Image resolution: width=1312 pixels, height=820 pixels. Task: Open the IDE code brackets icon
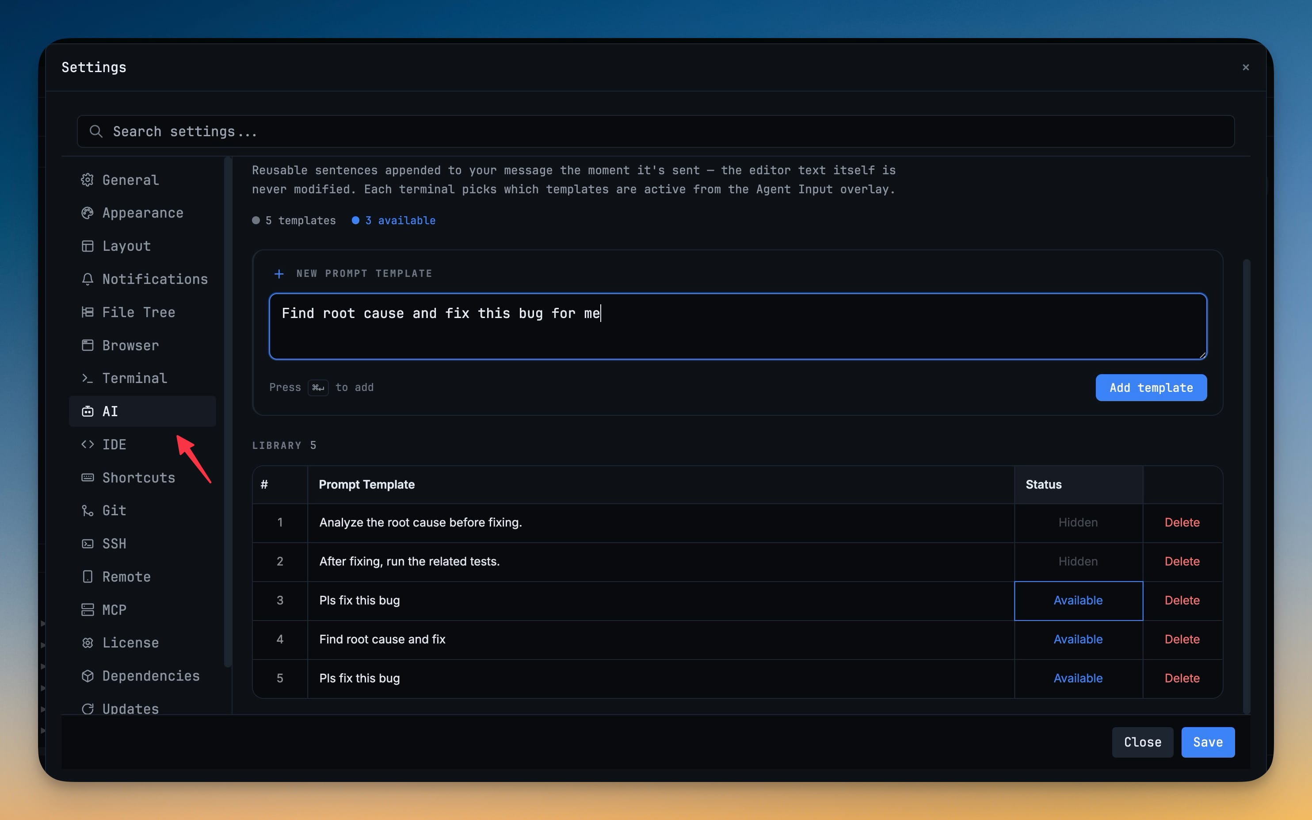pos(87,444)
